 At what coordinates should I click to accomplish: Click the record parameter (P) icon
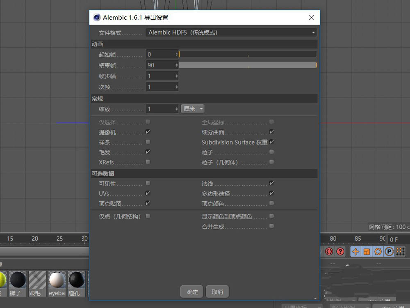click(x=388, y=251)
